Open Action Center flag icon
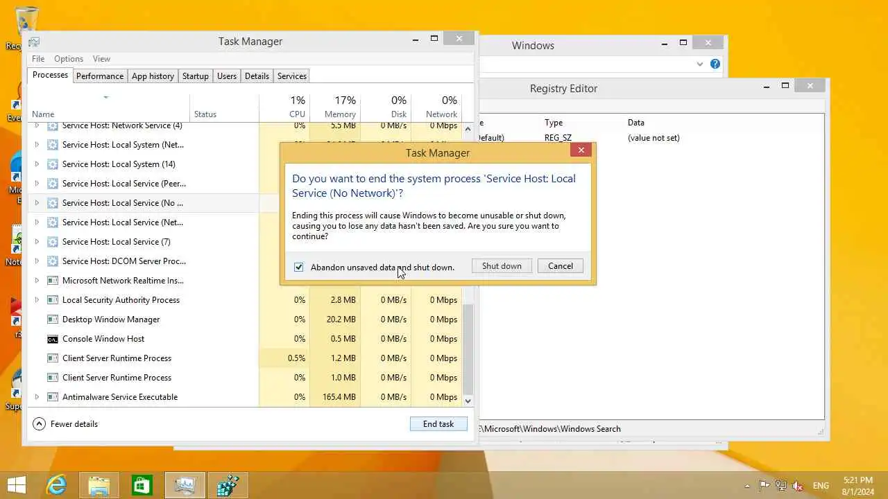The height and width of the screenshot is (499, 888). tap(764, 486)
